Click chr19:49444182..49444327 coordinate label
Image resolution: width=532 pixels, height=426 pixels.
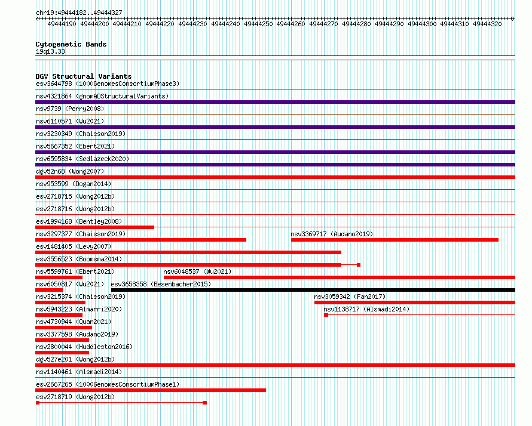pos(79,13)
